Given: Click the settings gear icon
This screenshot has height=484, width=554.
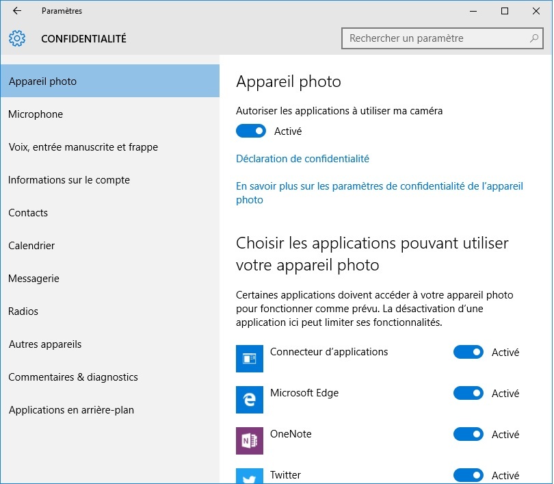Looking at the screenshot, I should 17,38.
